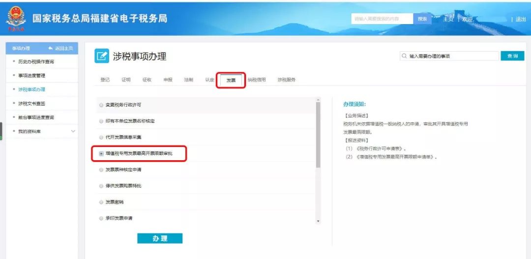Click the national tax emblem logo
This screenshot has width=531, height=259.
pyautogui.click(x=15, y=19)
